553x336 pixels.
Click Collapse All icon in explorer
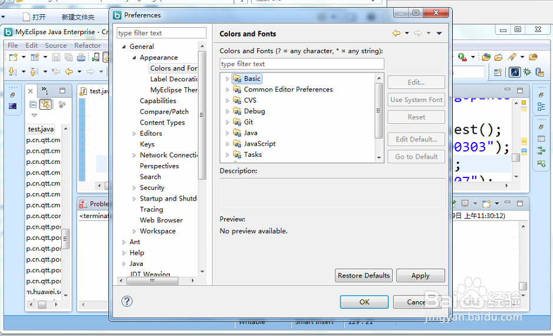[33, 104]
